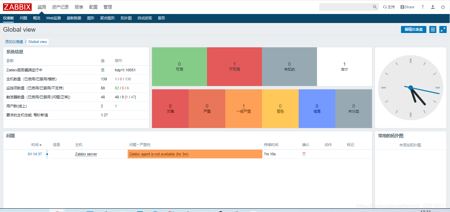Click the 7m 10s duration cell
450x212 pixels.
coord(270,154)
